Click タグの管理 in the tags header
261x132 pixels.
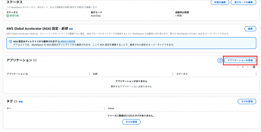(247, 101)
